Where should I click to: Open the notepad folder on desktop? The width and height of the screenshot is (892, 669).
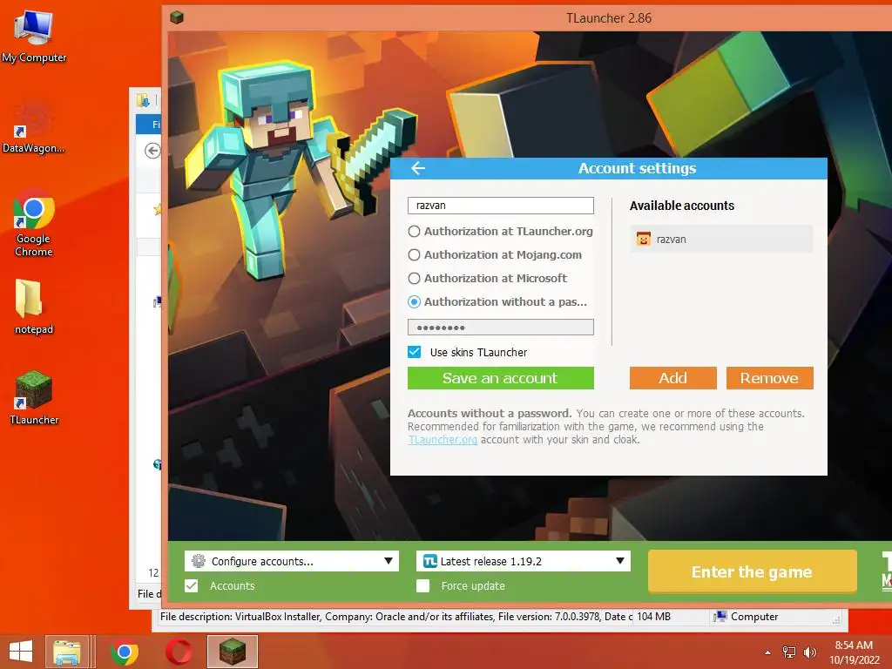click(x=34, y=307)
